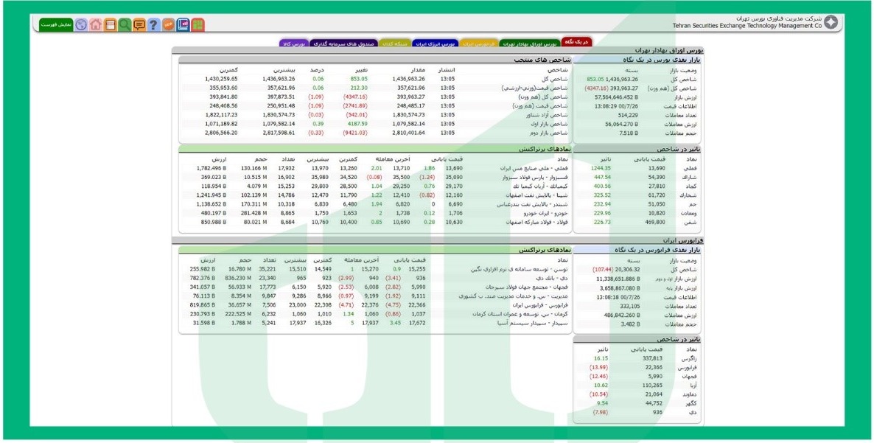Open symbol فسبزوار - پارس فولاد سبزوار

click(535, 177)
